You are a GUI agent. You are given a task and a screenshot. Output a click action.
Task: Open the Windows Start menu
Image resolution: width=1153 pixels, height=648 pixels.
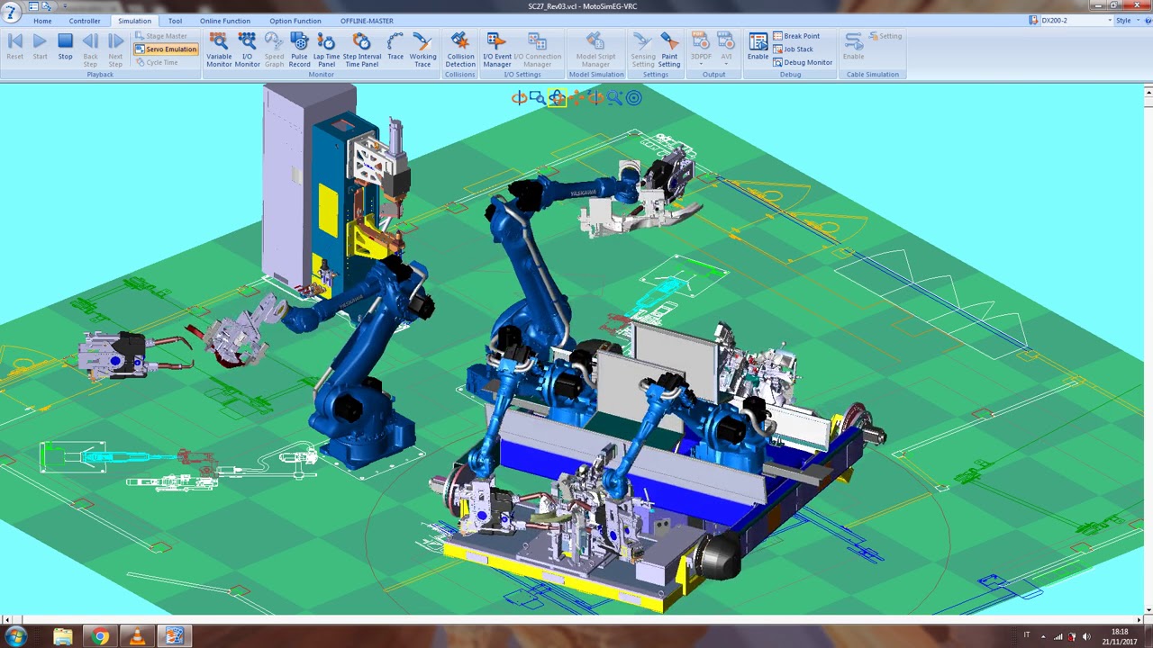(x=15, y=637)
